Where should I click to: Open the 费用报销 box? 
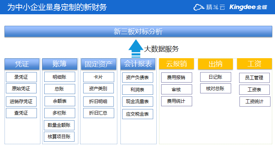176,77
